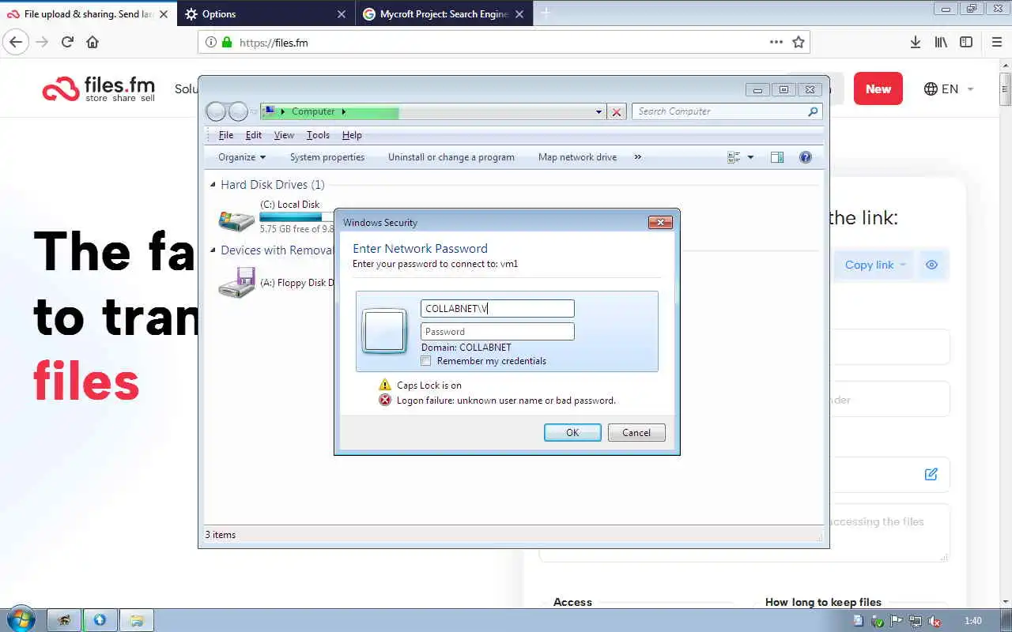
Task: Select the (C:) Local Disk drive icon
Action: coord(236,220)
